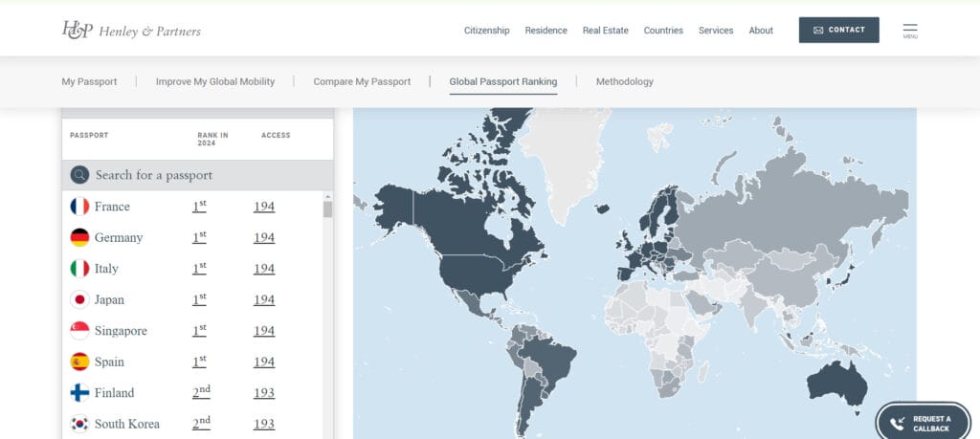Select Finland in the passport list

114,393
